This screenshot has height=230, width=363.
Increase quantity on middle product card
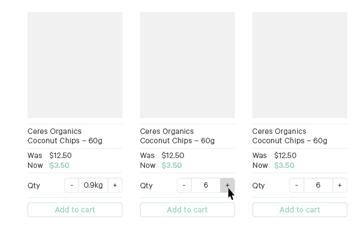click(x=227, y=186)
